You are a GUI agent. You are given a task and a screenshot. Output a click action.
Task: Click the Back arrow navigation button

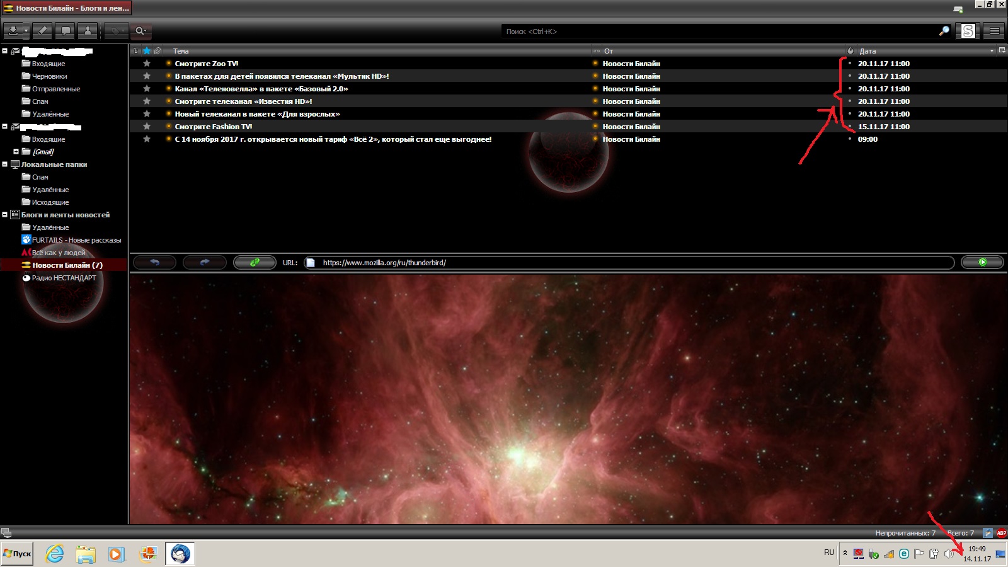point(154,262)
